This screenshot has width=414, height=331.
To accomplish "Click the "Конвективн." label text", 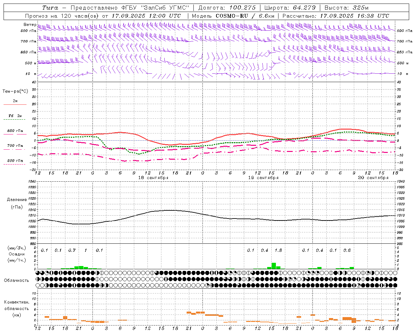I will point(17,302).
